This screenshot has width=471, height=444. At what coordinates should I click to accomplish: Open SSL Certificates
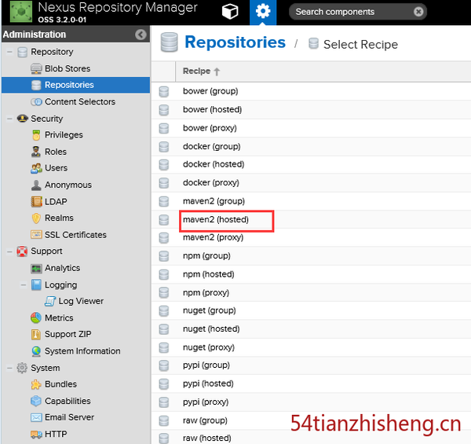point(75,235)
